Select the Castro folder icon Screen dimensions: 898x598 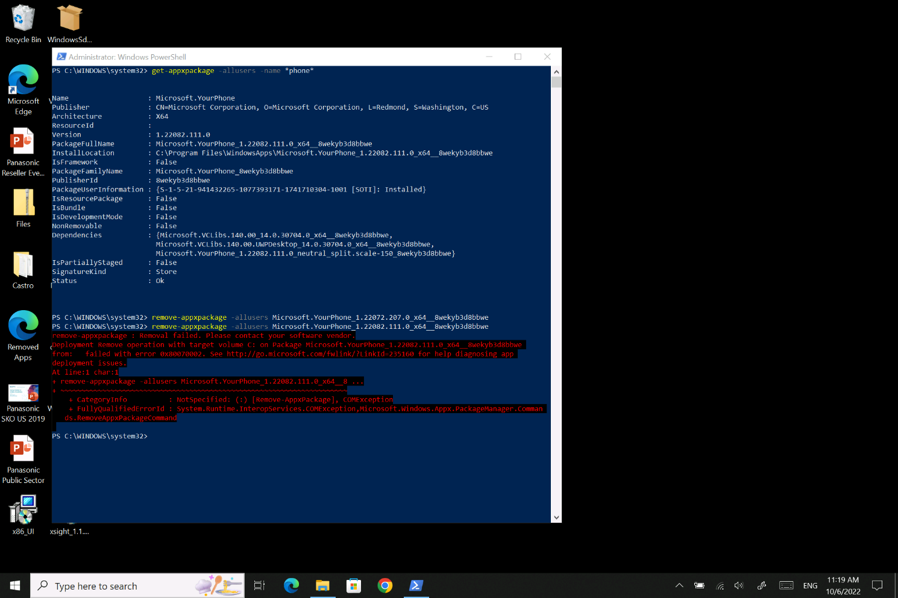pos(23,270)
